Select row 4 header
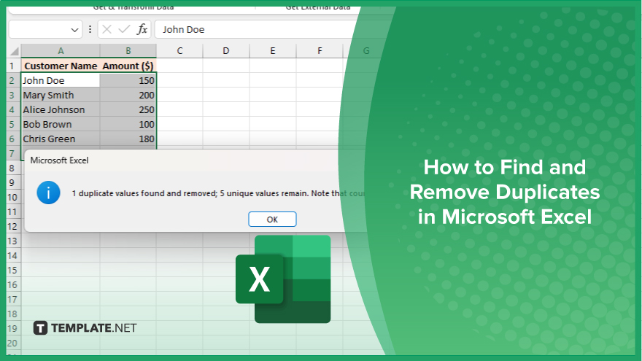Viewport: 642px width, 361px height. (x=12, y=109)
